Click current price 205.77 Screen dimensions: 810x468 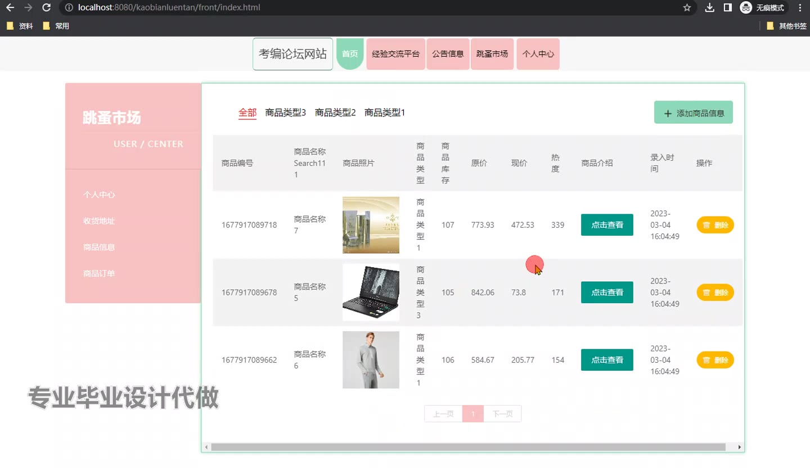click(523, 360)
